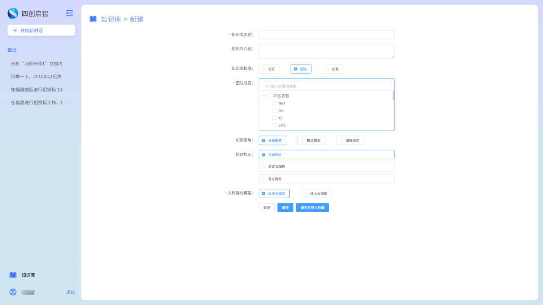Tick the lxh team member checkbox
This screenshot has width=543, height=305.
(274, 110)
